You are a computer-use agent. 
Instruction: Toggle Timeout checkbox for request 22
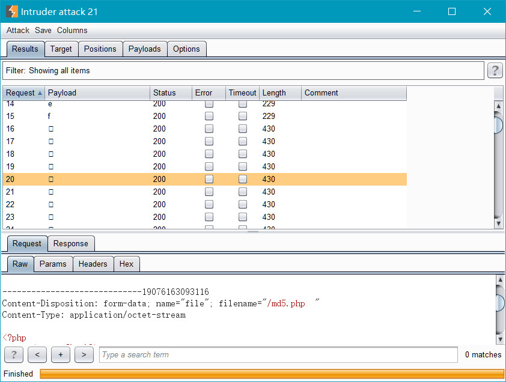coord(243,204)
